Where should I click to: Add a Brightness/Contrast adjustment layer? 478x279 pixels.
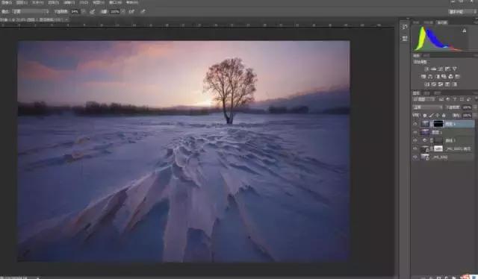click(x=426, y=69)
